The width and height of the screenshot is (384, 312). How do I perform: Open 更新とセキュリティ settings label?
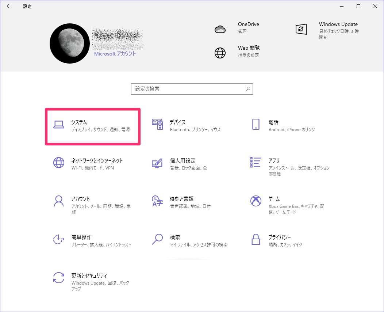(x=89, y=275)
